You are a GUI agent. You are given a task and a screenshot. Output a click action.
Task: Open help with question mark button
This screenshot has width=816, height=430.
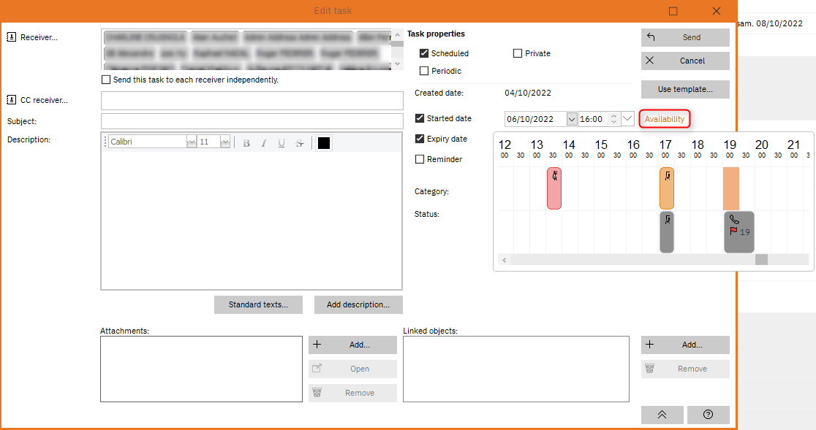(x=708, y=415)
